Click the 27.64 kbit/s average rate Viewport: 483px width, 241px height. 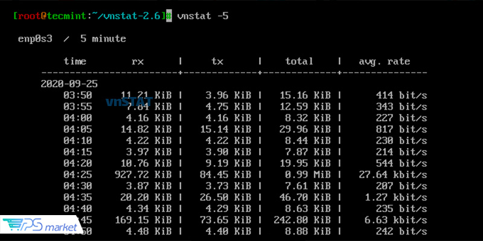[x=393, y=175]
